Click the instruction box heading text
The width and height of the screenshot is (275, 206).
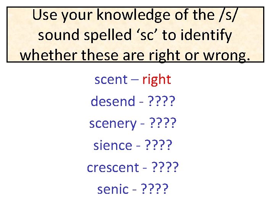click(135, 35)
